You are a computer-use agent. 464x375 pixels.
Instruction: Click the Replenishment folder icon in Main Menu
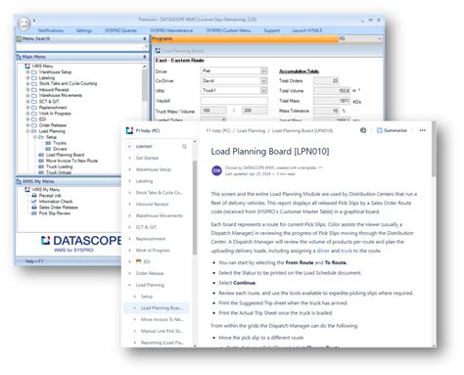click(x=34, y=108)
